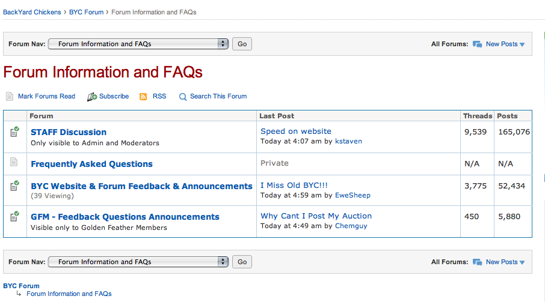The width and height of the screenshot is (545, 302).
Task: Click the orange RSS feed icon
Action: coord(143,97)
